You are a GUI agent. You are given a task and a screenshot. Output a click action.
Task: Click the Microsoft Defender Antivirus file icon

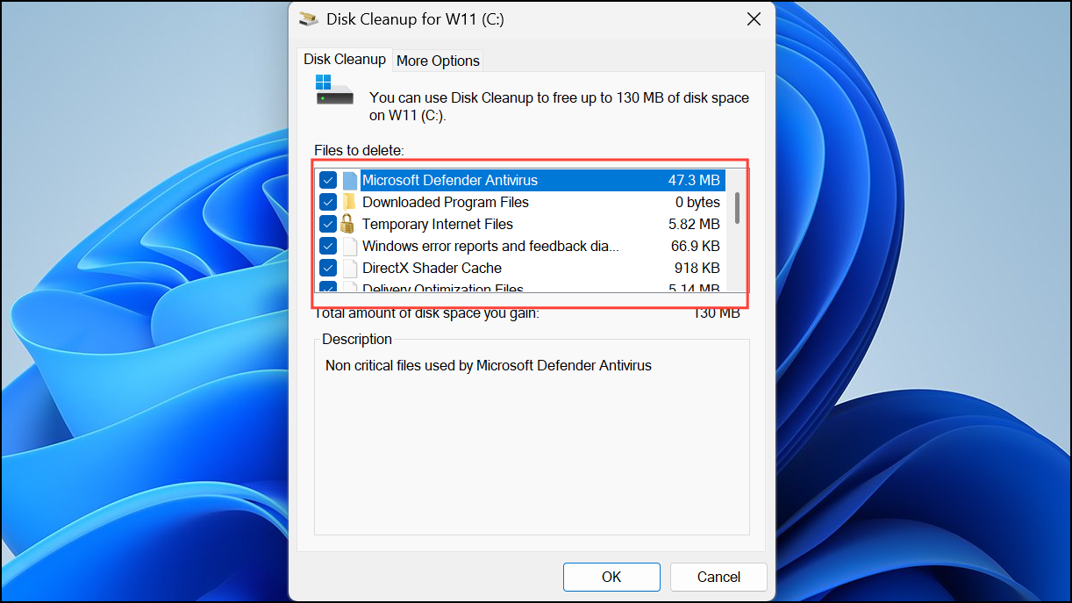[350, 180]
